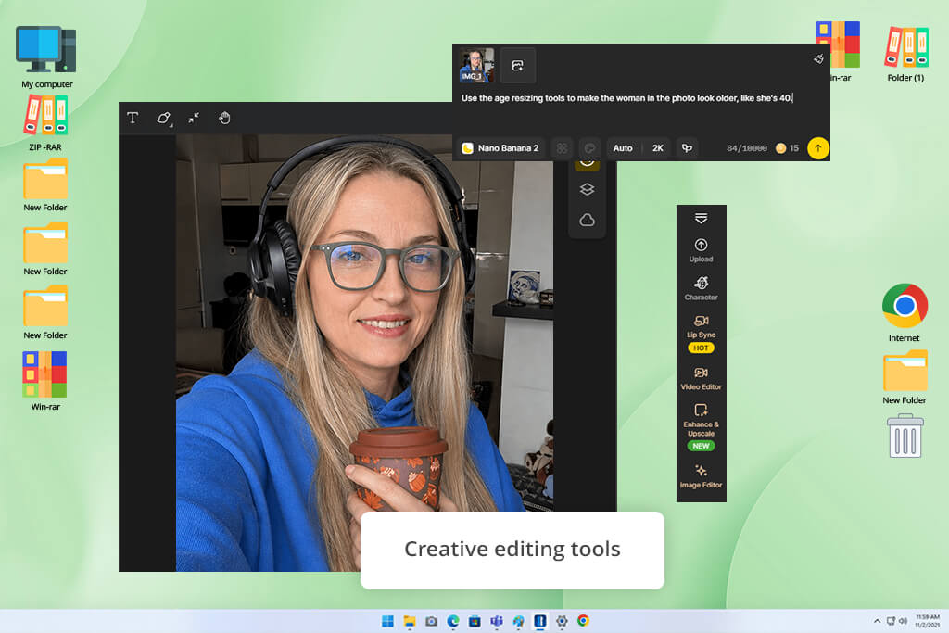The width and height of the screenshot is (949, 633).
Task: Select the Win-rar icon on the left side
Action: click(45, 381)
